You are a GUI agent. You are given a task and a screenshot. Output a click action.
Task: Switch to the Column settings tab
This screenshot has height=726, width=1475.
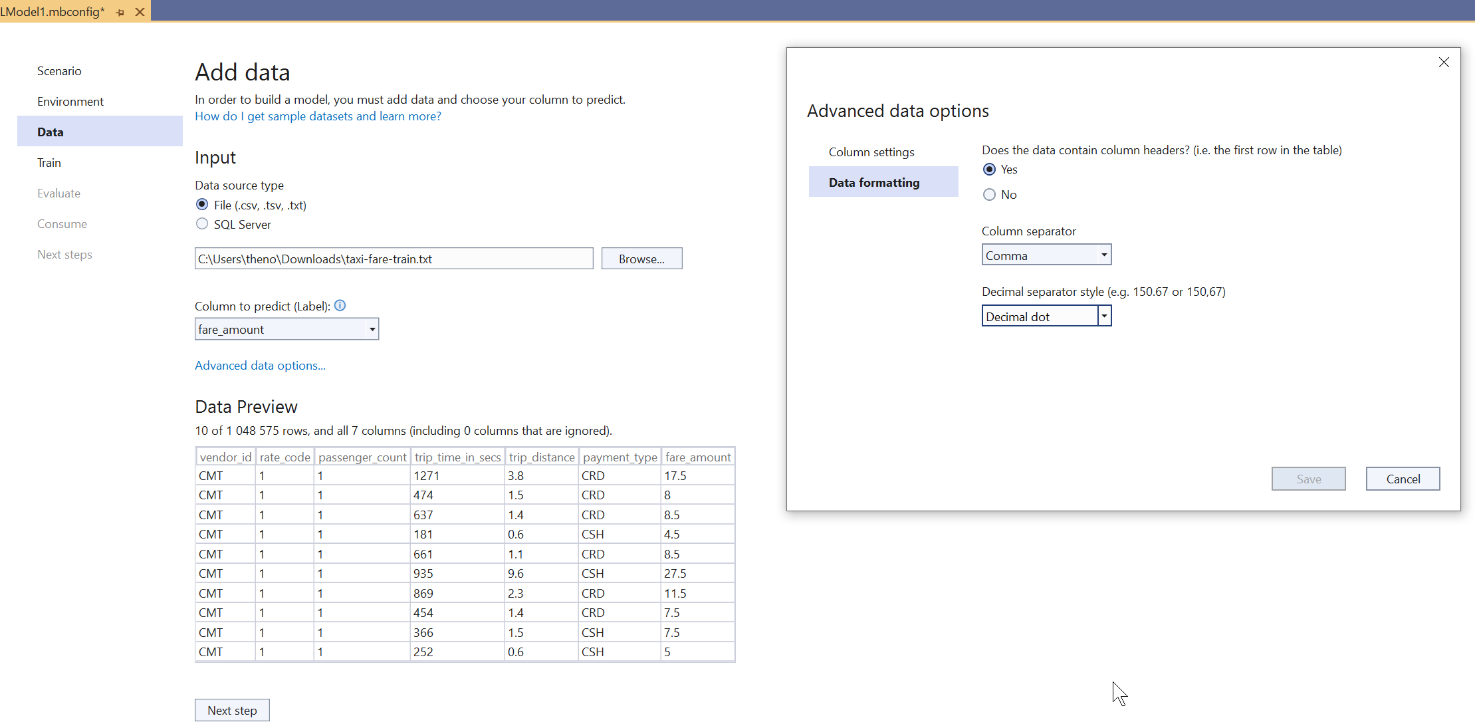coord(871,152)
